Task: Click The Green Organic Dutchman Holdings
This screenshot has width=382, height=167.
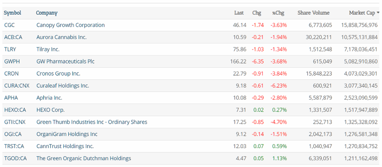Action: pyautogui.click(x=83, y=158)
